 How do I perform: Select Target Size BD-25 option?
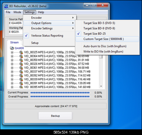pos(107,34)
